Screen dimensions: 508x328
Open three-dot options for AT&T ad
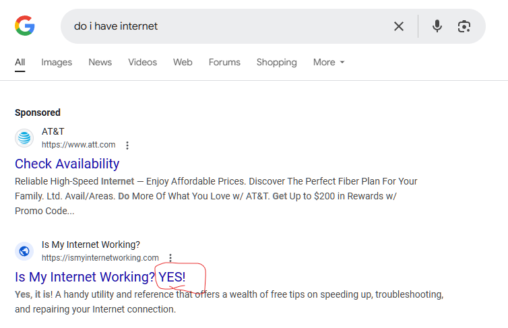click(x=127, y=145)
